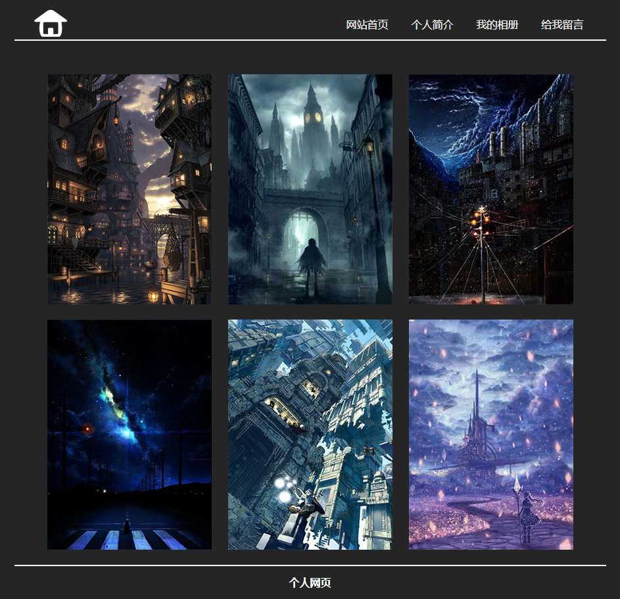Click the white home logo icon
The width and height of the screenshot is (620, 599).
click(51, 24)
